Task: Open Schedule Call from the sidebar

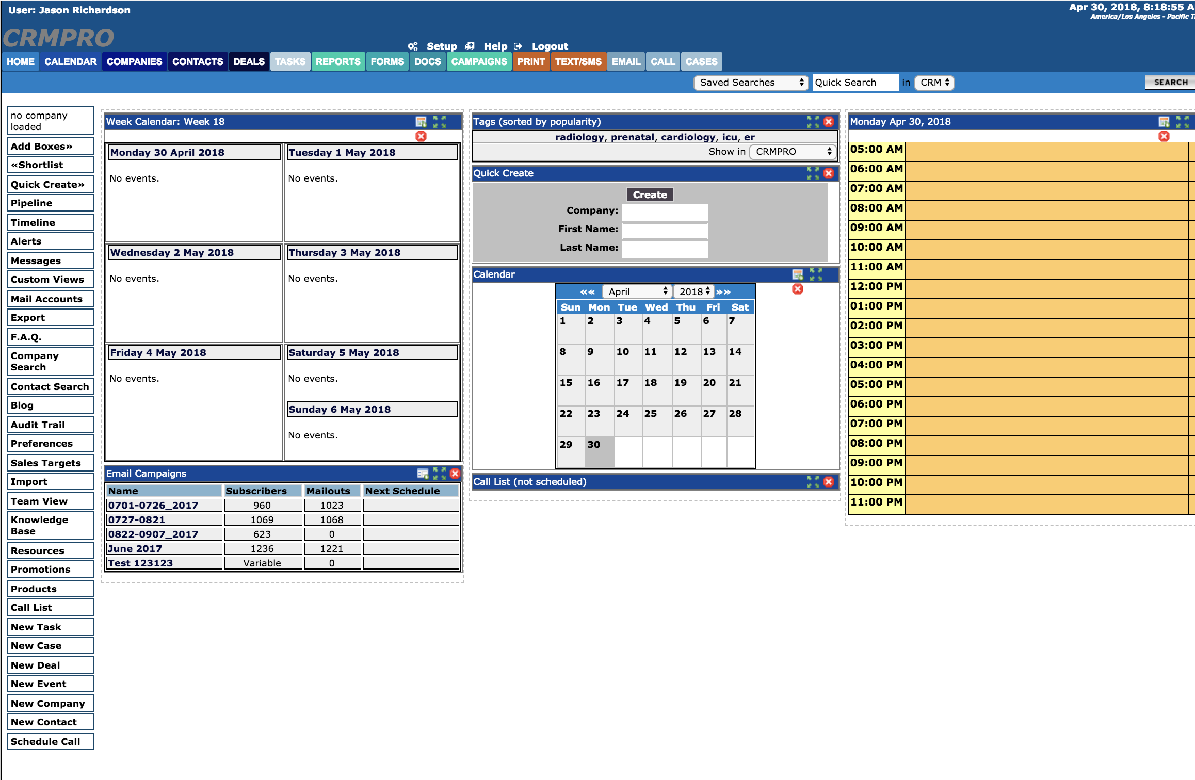Action: point(51,742)
